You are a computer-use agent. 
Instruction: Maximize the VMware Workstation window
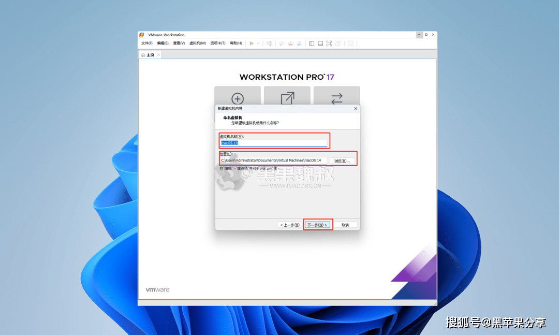[x=426, y=35]
